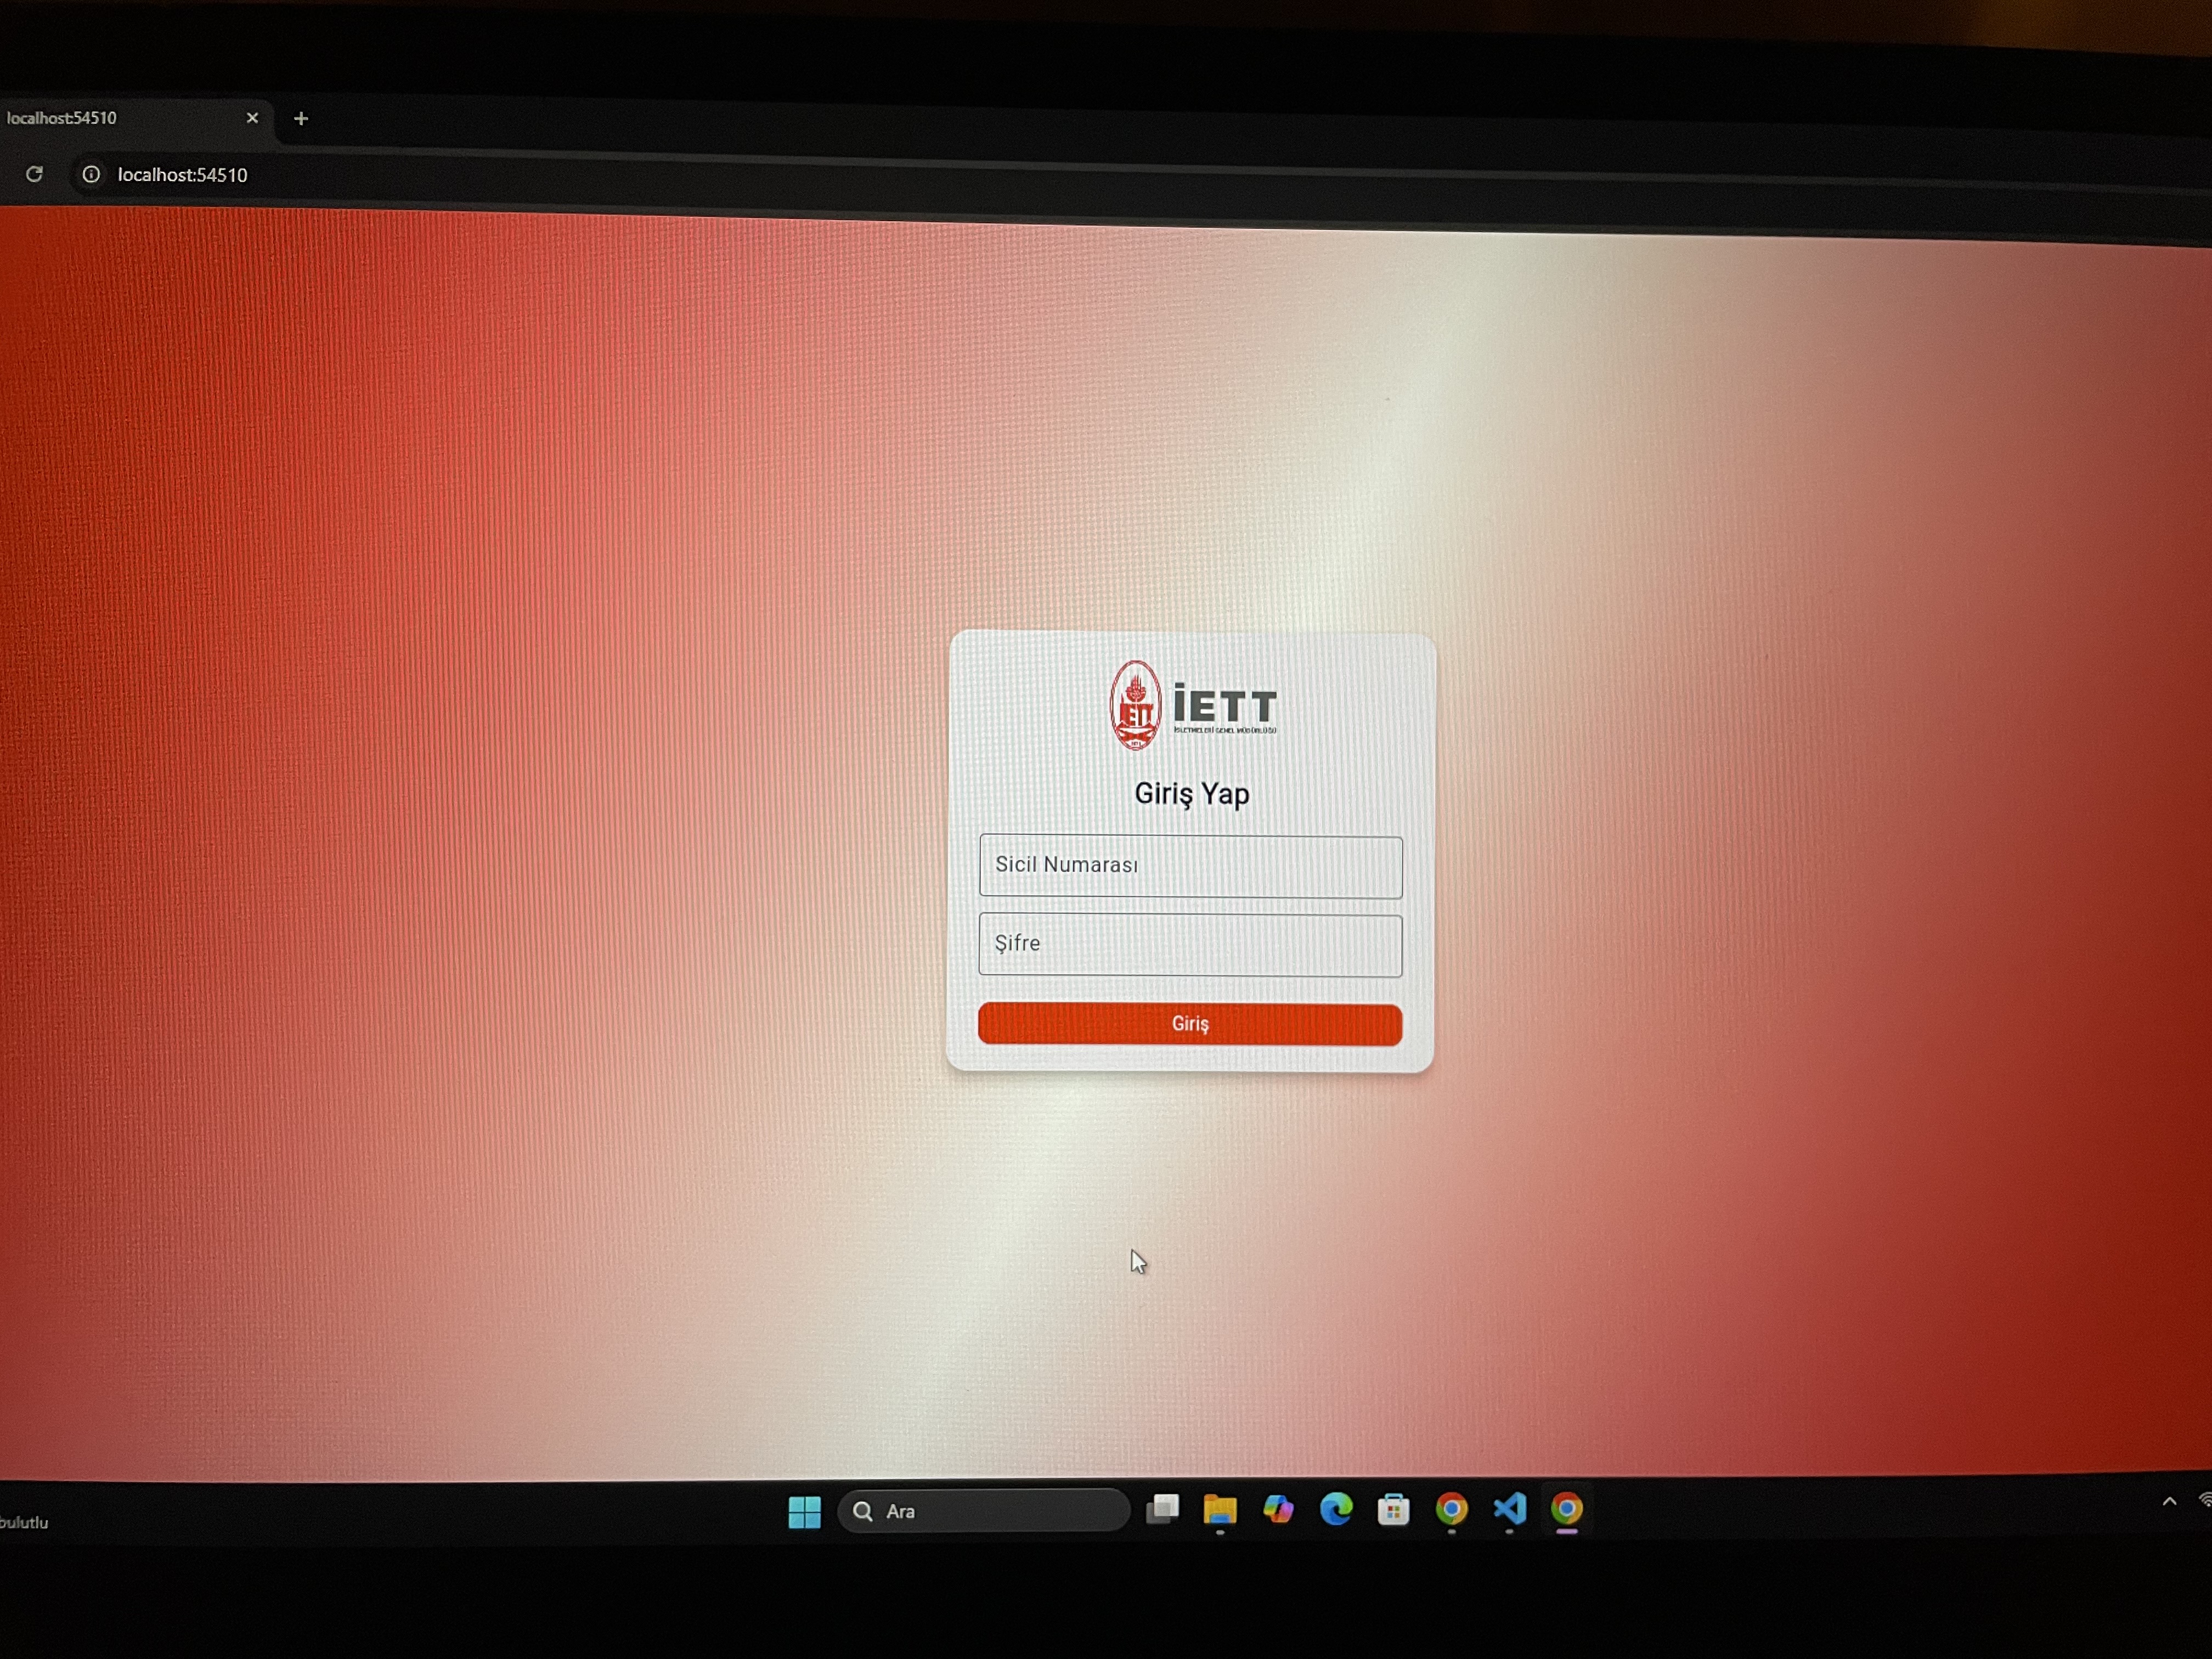This screenshot has width=2212, height=1659.
Task: Open Microsoft Store from the taskbar
Action: click(x=1393, y=1509)
